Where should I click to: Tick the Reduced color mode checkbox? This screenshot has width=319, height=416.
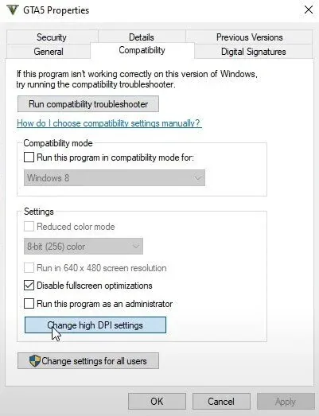pyautogui.click(x=29, y=227)
